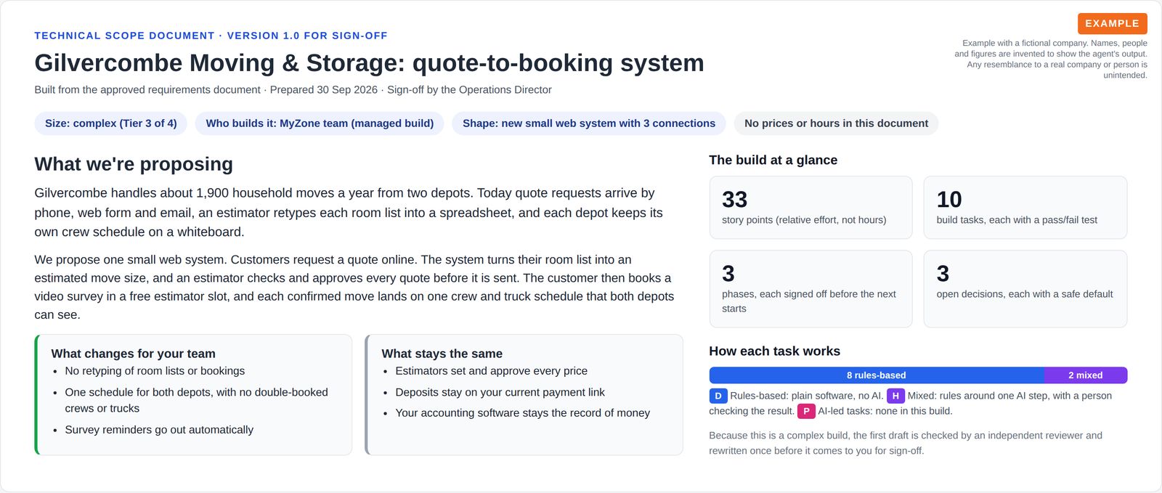Click the orange EXAMPLE badge
The image size is (1162, 493).
pyautogui.click(x=1112, y=23)
